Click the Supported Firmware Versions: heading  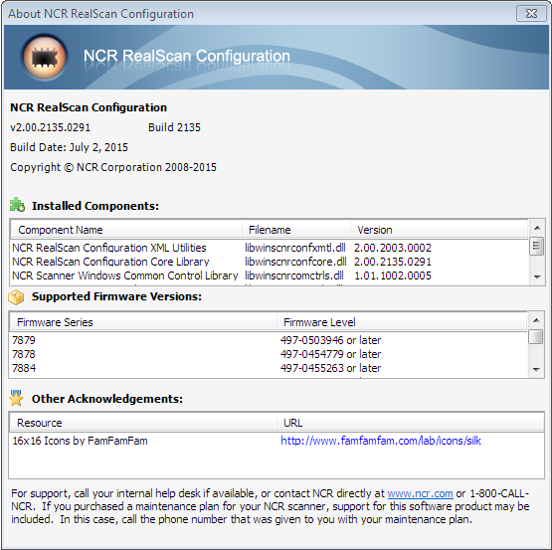point(116,296)
